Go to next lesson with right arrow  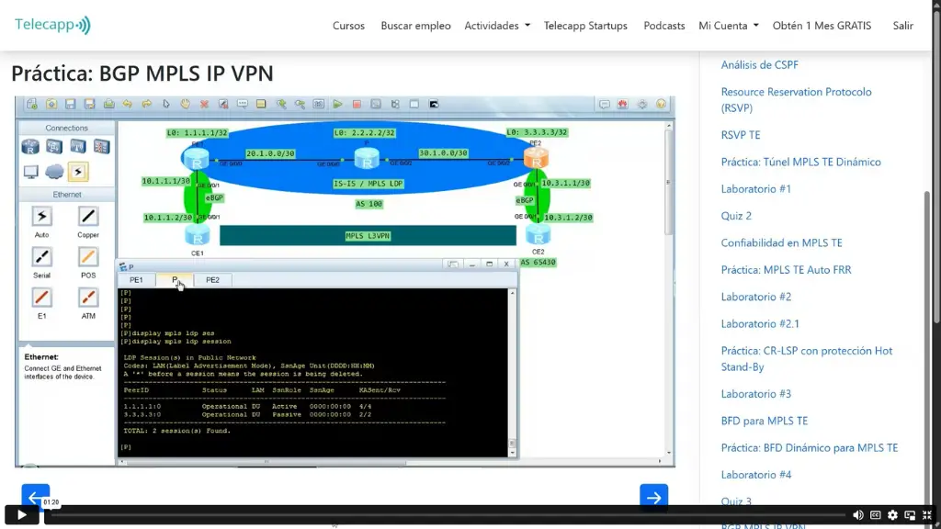[x=653, y=497]
